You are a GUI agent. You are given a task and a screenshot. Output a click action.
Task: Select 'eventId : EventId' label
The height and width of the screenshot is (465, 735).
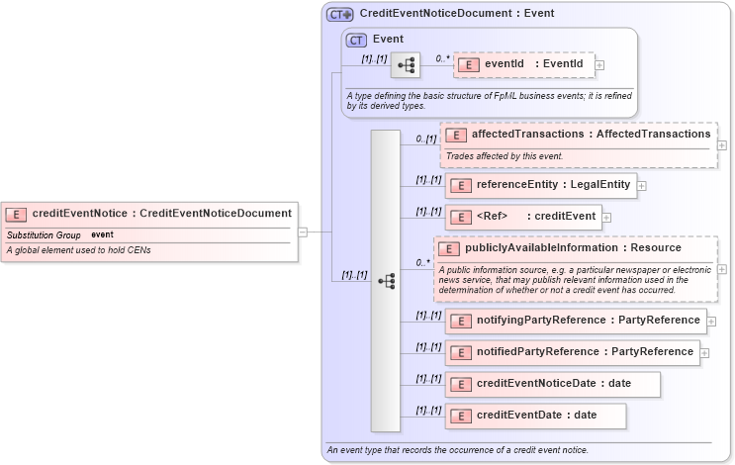click(x=534, y=63)
